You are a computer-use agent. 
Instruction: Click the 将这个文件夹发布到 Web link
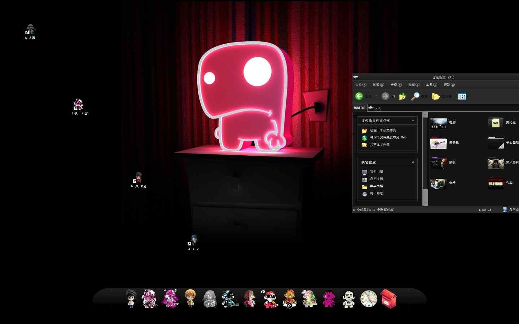[x=388, y=137]
